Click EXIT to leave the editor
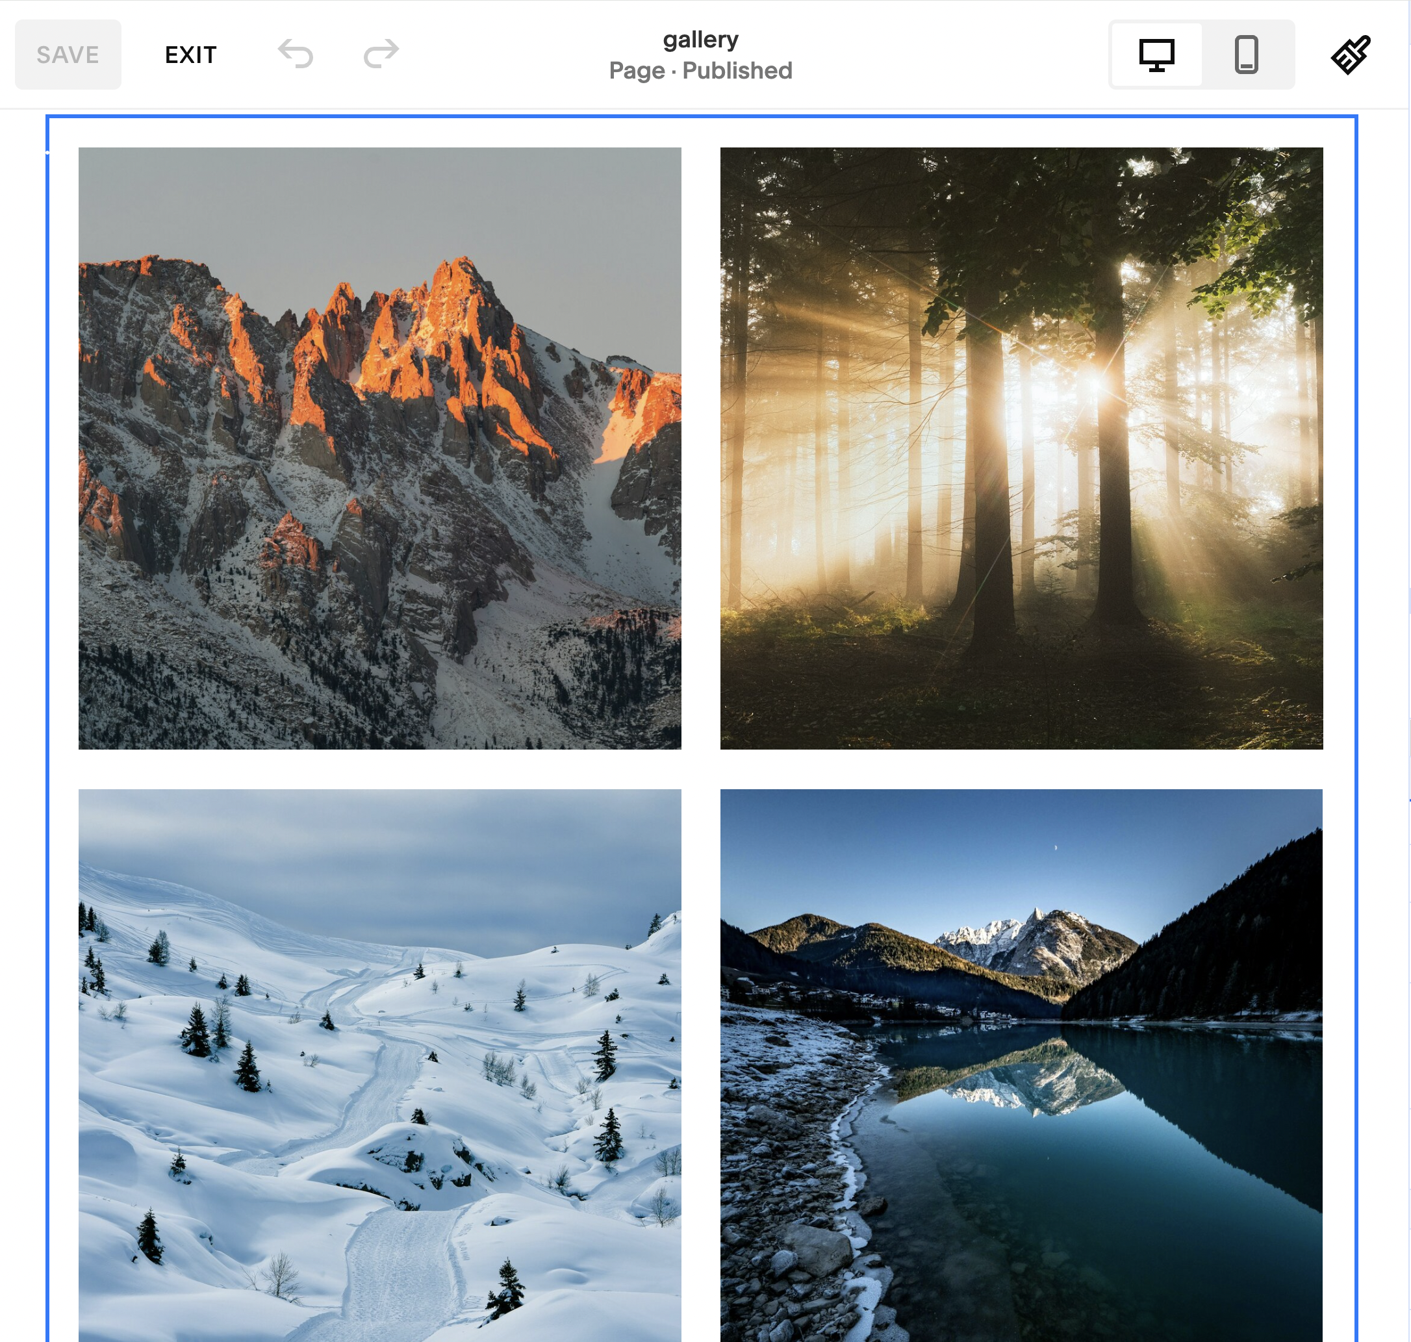The height and width of the screenshot is (1342, 1411). 190,55
